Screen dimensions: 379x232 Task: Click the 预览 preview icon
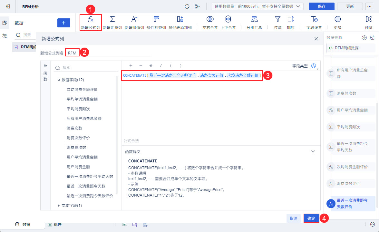tap(369, 19)
